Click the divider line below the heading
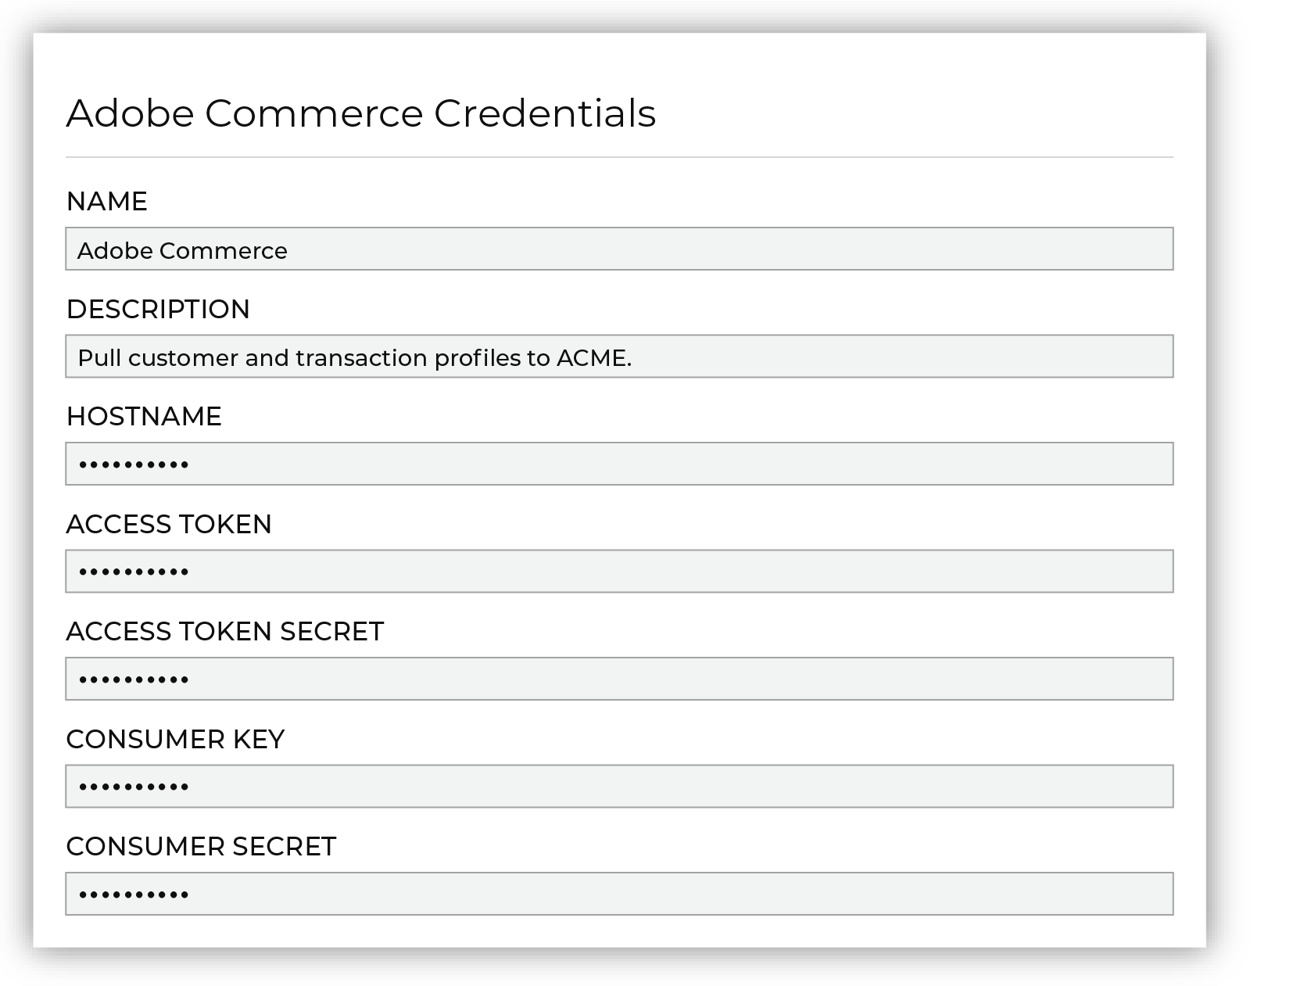This screenshot has width=1304, height=986. click(619, 157)
